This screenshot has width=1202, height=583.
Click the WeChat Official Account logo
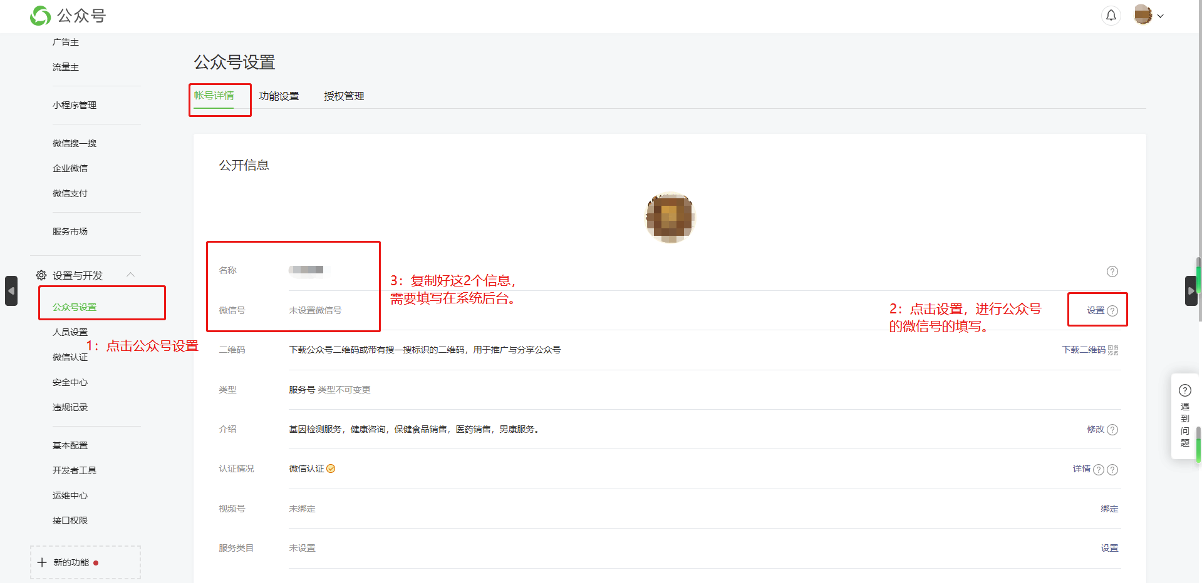[41, 16]
